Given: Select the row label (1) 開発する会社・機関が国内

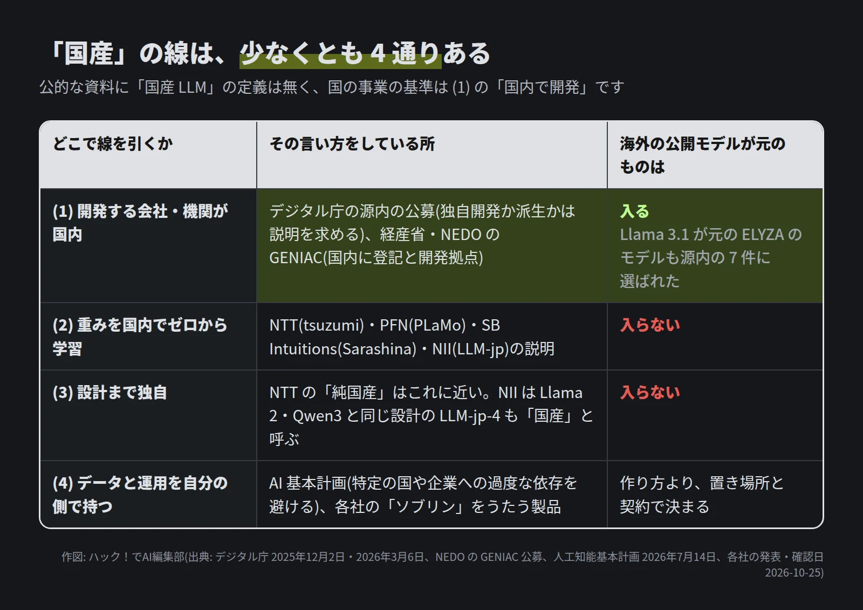Looking at the screenshot, I should [x=140, y=223].
